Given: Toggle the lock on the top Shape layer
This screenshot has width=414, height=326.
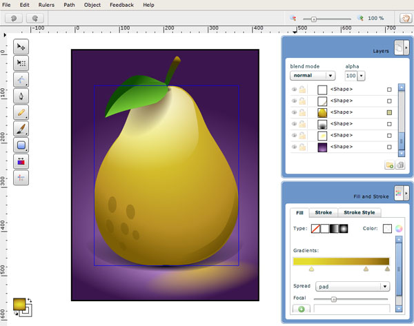Looking at the screenshot, I should [303, 90].
